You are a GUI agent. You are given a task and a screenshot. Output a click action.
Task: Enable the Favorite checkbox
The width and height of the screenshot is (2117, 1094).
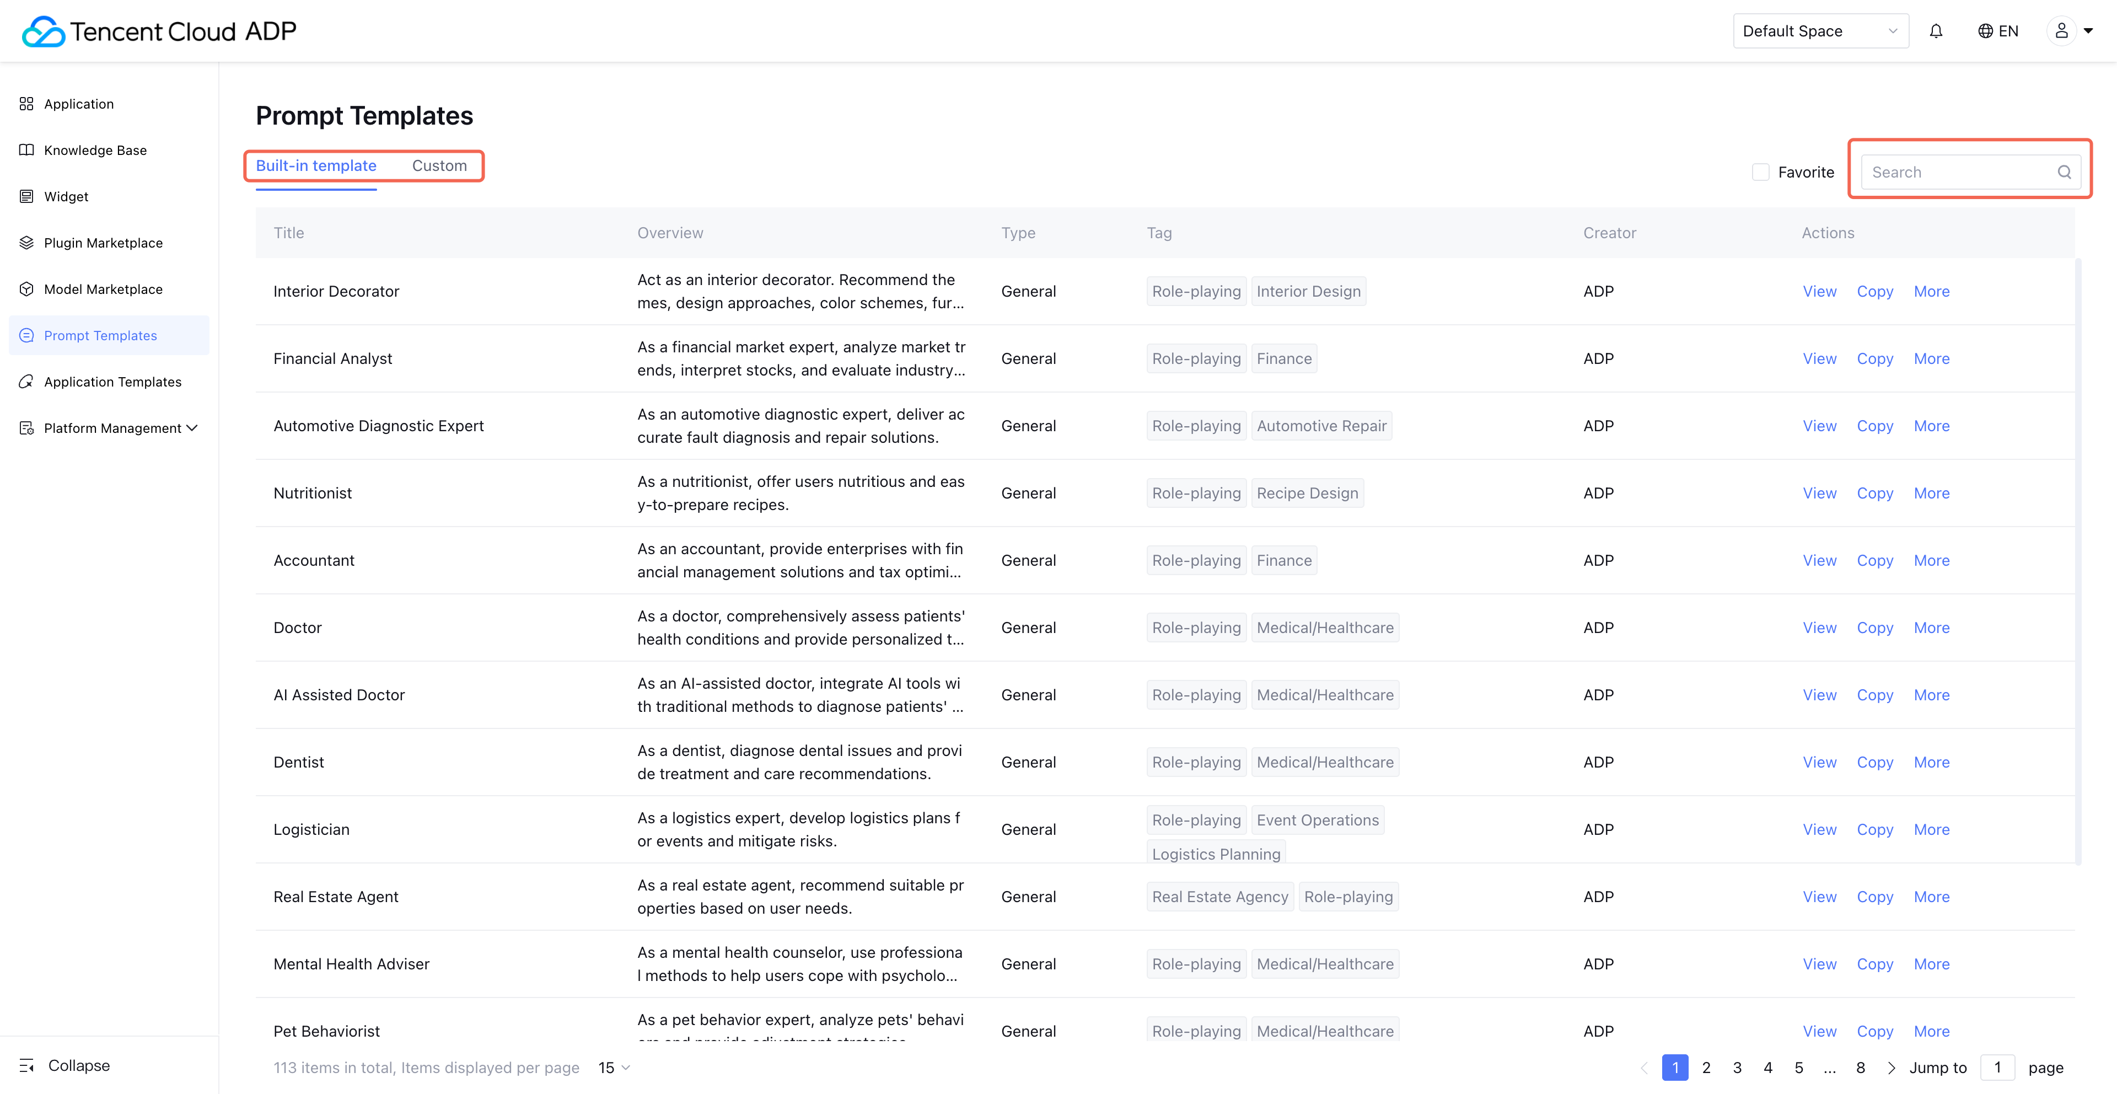tap(1760, 172)
